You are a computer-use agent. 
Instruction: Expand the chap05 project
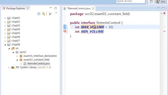tap(5, 33)
